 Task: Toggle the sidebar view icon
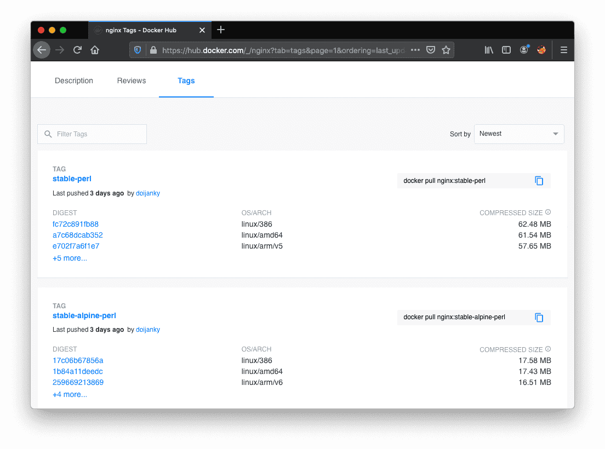tap(506, 50)
